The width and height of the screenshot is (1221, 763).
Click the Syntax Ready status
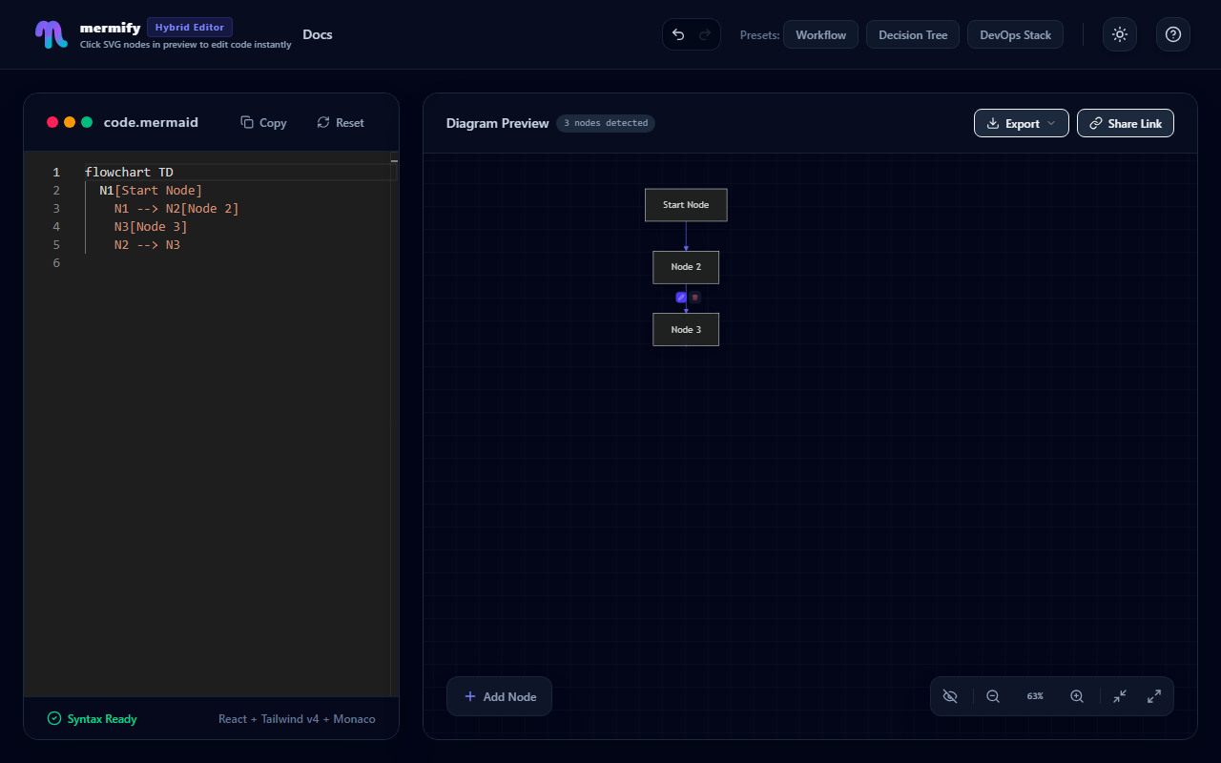pos(93,719)
